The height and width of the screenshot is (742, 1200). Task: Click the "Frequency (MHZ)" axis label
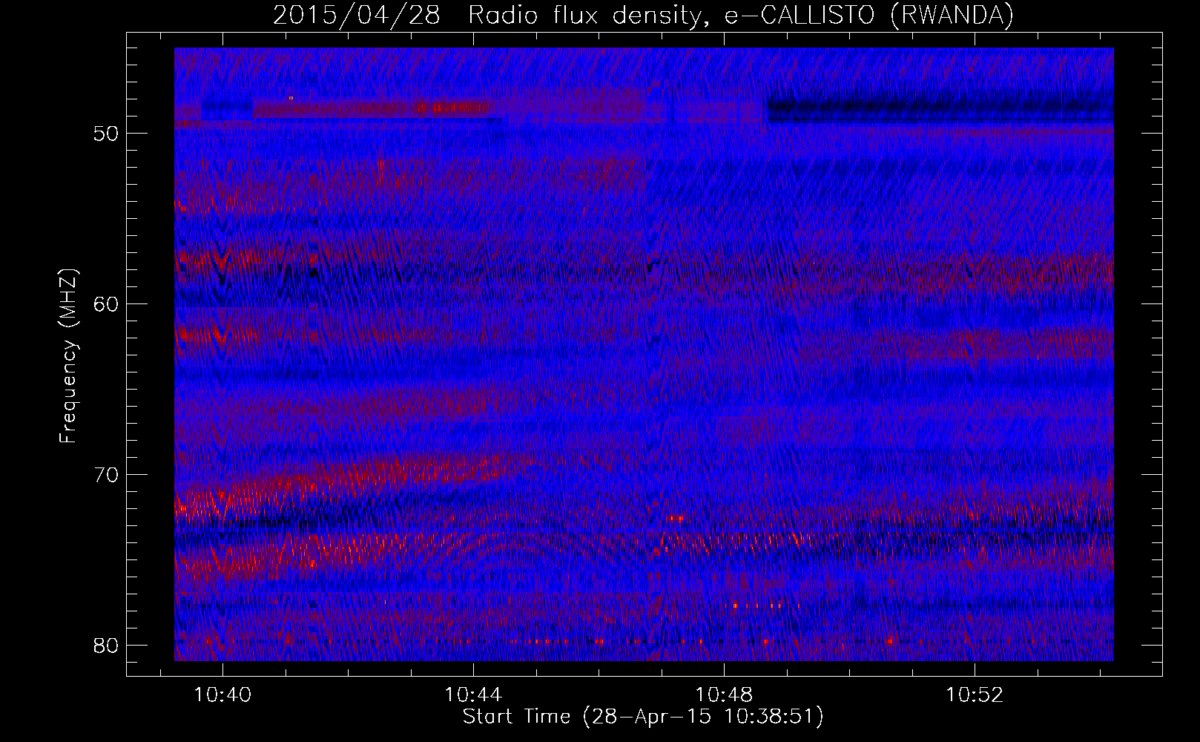[x=68, y=356]
